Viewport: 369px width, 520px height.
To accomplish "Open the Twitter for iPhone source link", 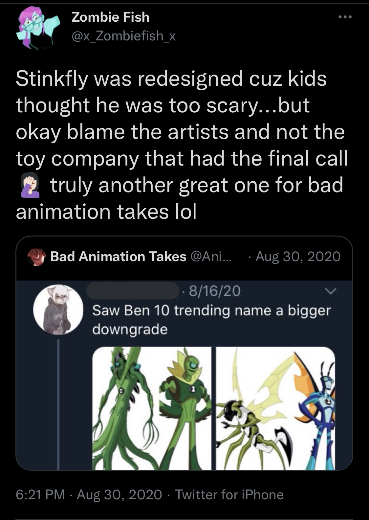I will (x=229, y=495).
